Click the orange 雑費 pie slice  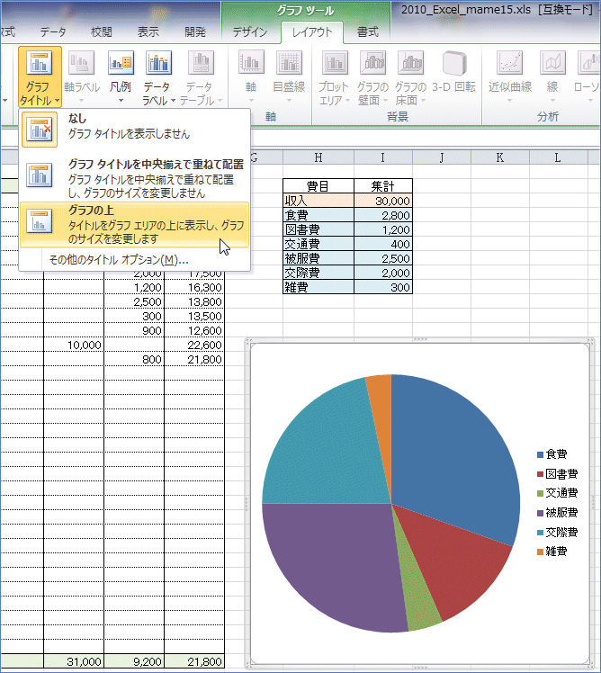[381, 412]
